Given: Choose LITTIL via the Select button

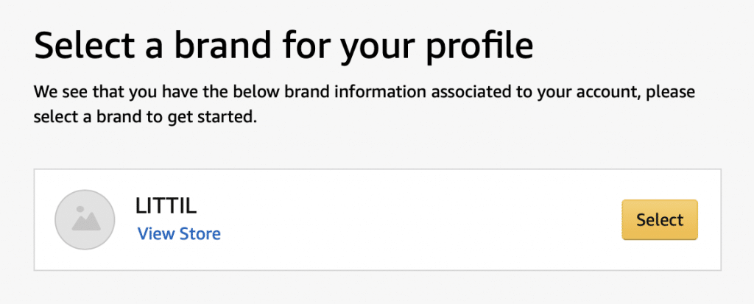Looking at the screenshot, I should pyautogui.click(x=660, y=220).
